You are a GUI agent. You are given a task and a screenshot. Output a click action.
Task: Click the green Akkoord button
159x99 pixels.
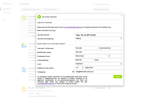pyautogui.click(x=118, y=77)
